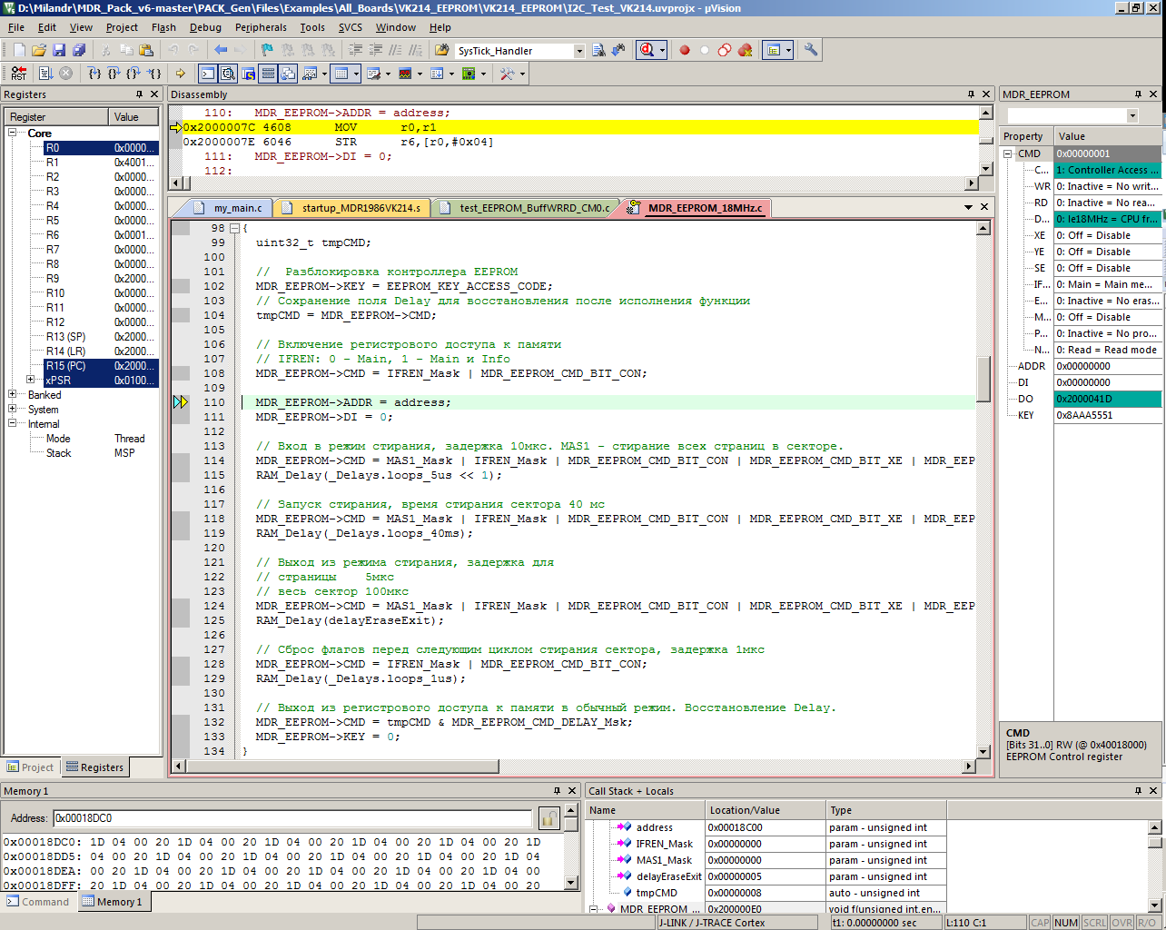Viewport: 1166px width, 930px height.
Task: Click the editor horizontal scrollbar thumb
Action: tap(342, 766)
